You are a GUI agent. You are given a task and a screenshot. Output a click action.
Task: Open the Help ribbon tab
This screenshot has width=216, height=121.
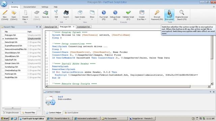(55, 7)
